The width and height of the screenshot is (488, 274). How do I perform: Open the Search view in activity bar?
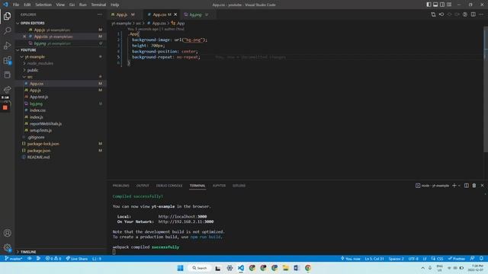click(x=7, y=30)
